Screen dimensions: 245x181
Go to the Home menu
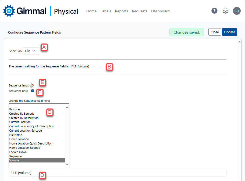pyautogui.click(x=91, y=11)
